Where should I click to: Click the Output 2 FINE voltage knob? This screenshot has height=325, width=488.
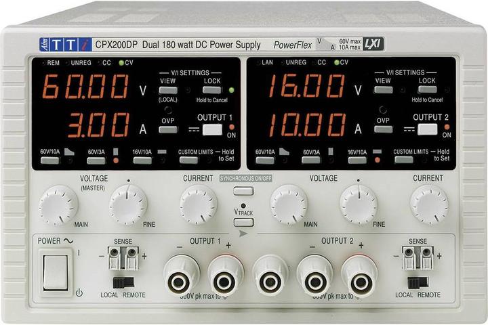click(359, 204)
